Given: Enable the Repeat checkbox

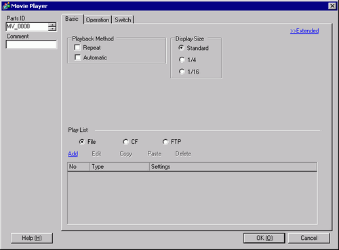Looking at the screenshot, I should point(77,47).
